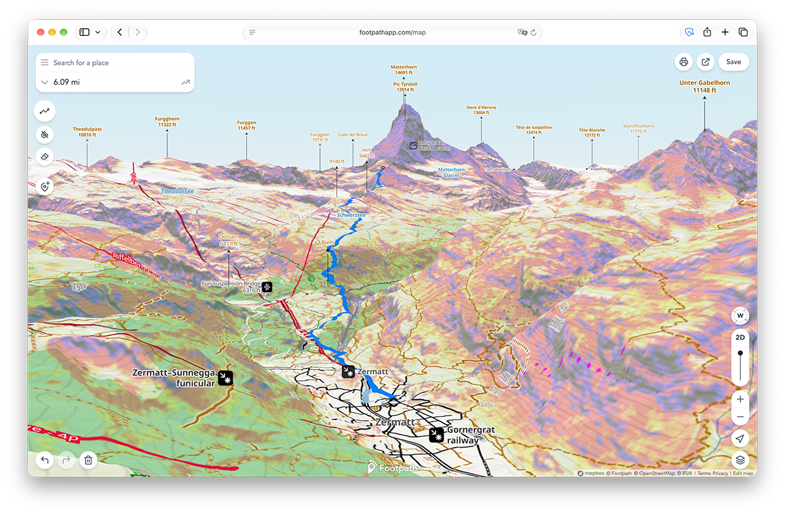Viewport: 785px width, 513px height.
Task: Redo the route edit
Action: 66,460
